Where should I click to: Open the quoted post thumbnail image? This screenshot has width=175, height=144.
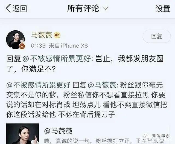click(x=22, y=134)
